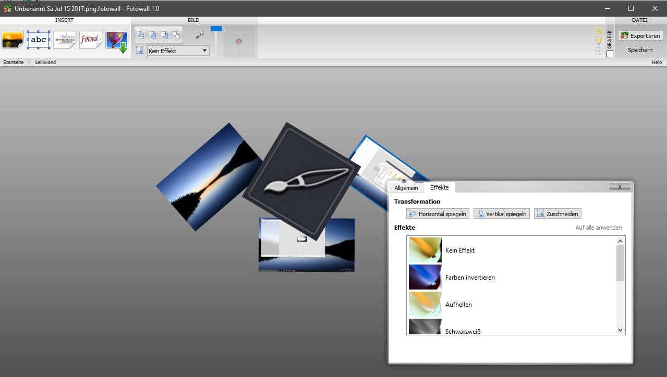Select the Farben invertieren effect thumbnail
The width and height of the screenshot is (667, 377).
426,277
